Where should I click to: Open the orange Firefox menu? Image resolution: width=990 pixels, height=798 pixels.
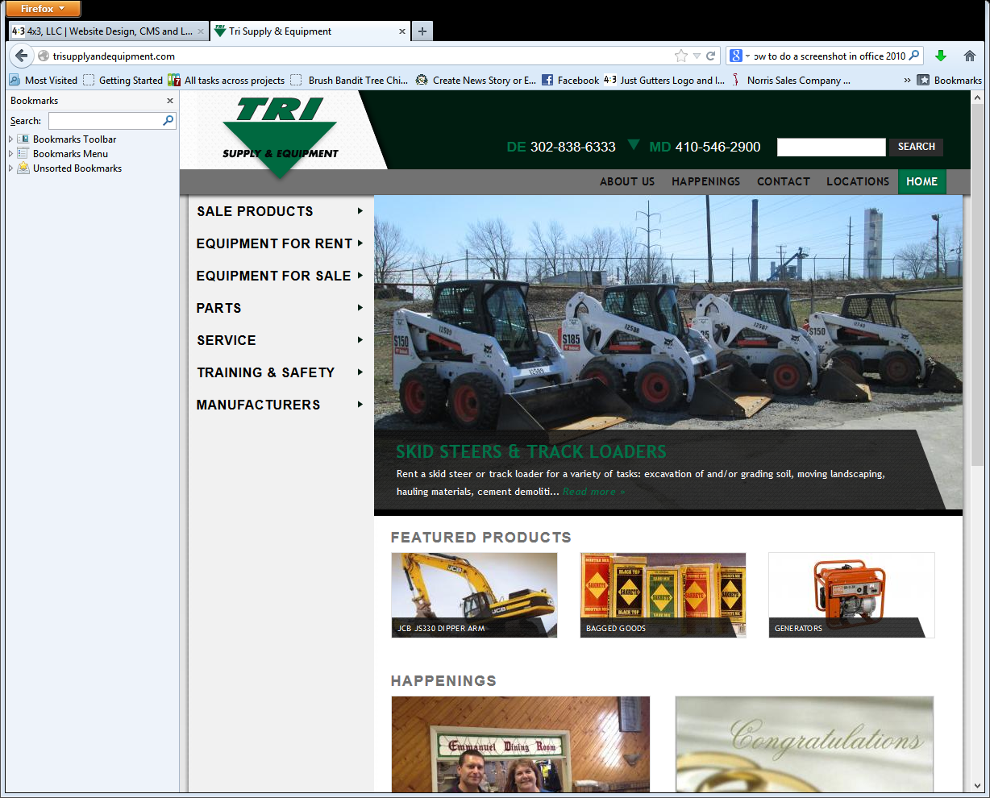coord(42,9)
